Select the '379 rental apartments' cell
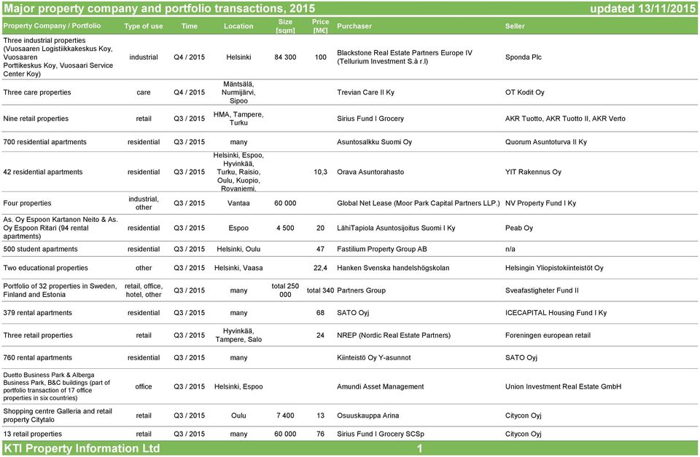700x457 pixels. [37, 313]
